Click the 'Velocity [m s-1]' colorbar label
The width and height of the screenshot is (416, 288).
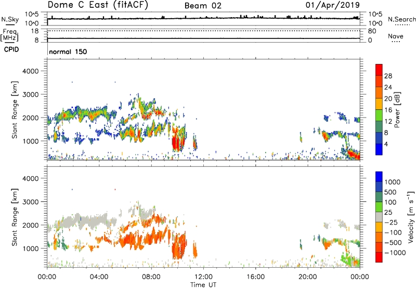[x=411, y=217]
